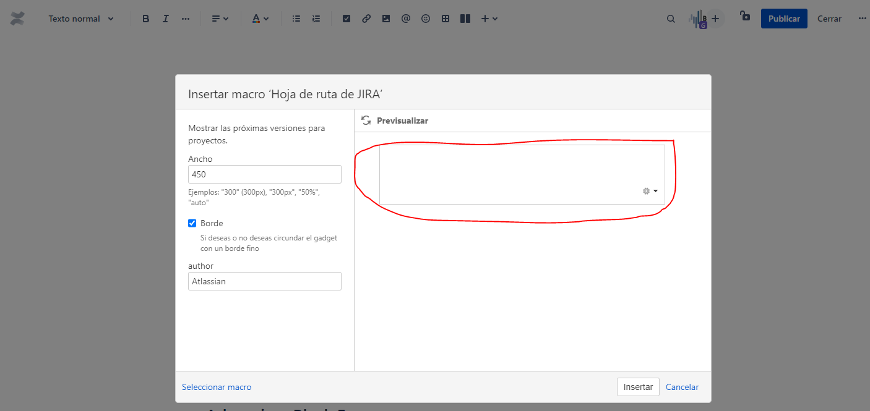The image size is (870, 411).
Task: Insert a numbered list
Action: [x=316, y=19]
